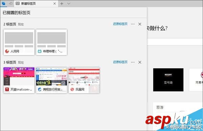The image size is (203, 131).
Task: Click the 携程 favicon
Action: 40,89
